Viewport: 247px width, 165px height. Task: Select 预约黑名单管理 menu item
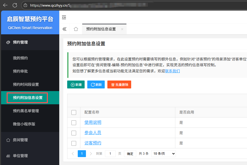pos(26,111)
